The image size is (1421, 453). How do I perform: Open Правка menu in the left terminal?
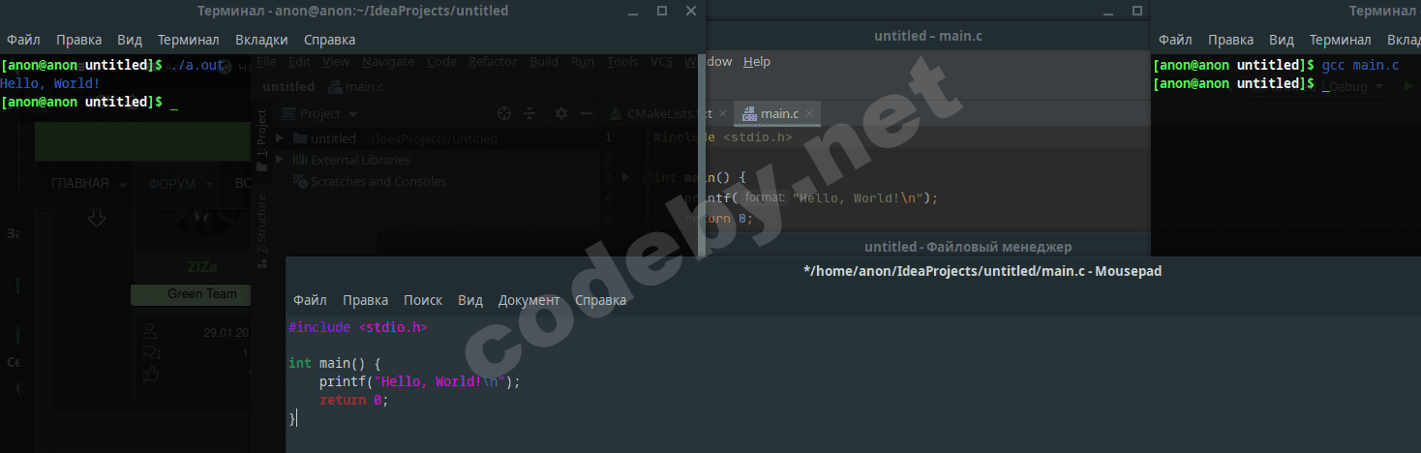tap(78, 40)
